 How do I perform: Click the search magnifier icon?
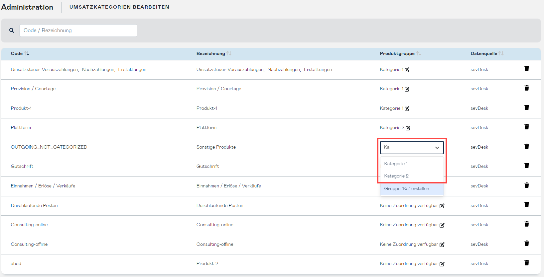click(x=12, y=30)
